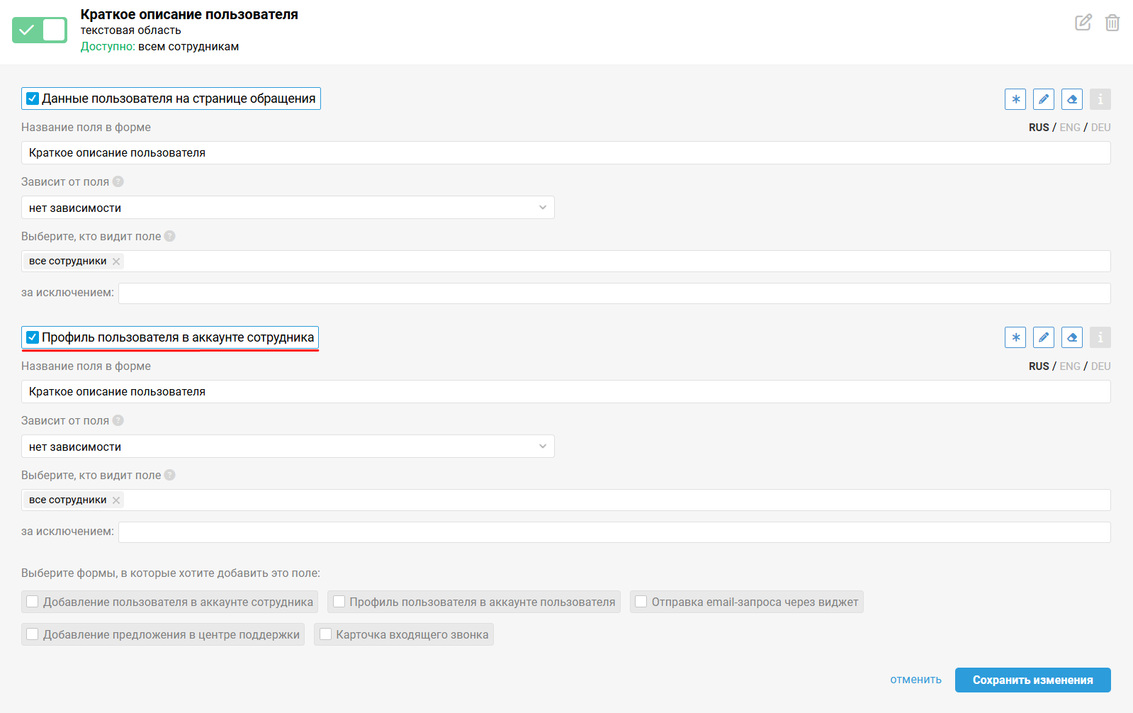1133x713 pixels.
Task: Click the second field-name input "Краткое описание пользователя"
Action: (x=566, y=392)
